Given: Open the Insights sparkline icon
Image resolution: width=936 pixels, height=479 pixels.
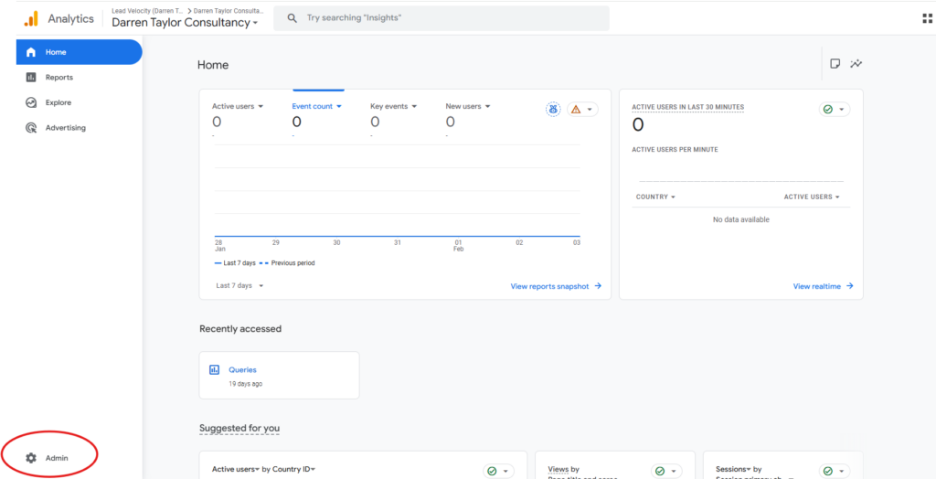Looking at the screenshot, I should [856, 64].
